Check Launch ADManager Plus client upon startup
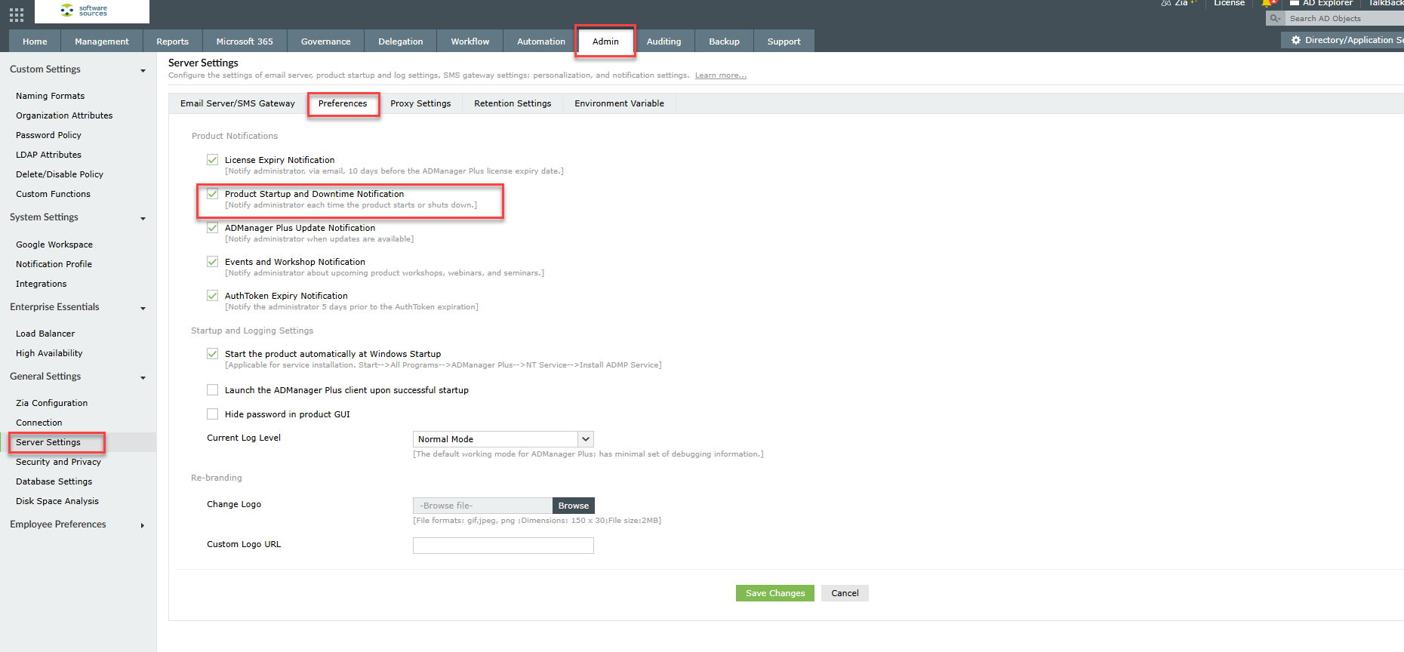Image resolution: width=1404 pixels, height=652 pixels. click(x=213, y=390)
